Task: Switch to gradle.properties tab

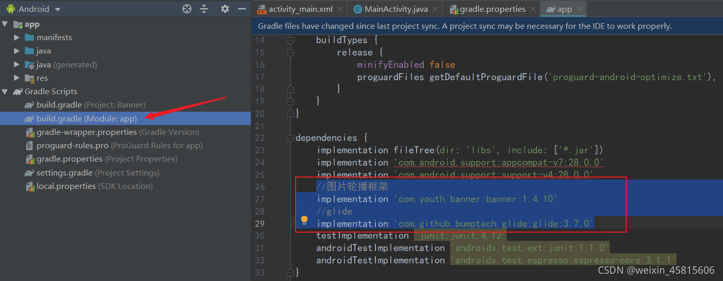Action: coord(492,9)
